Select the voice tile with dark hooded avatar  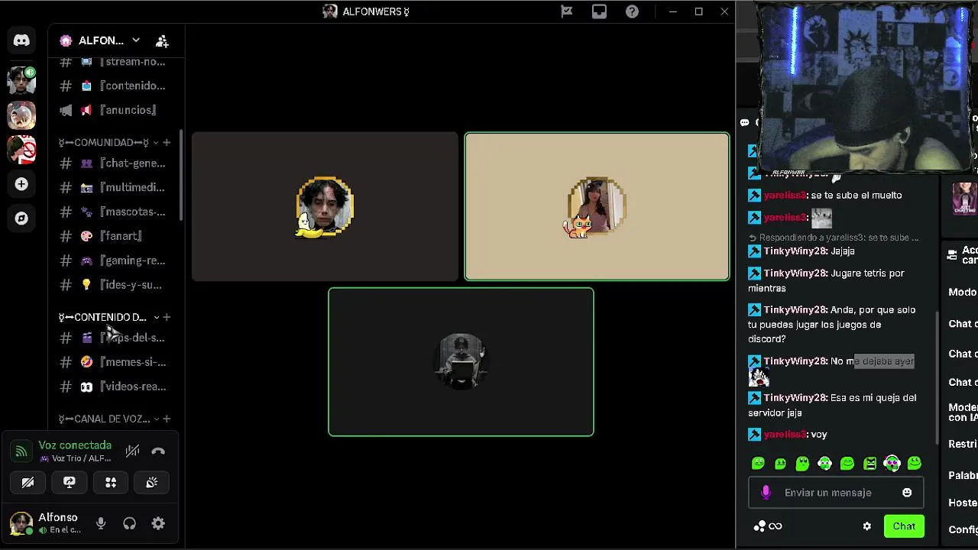(x=461, y=362)
